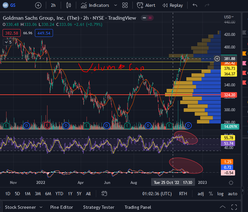Collapse the indicator legend showing 5

(x=8, y=42)
